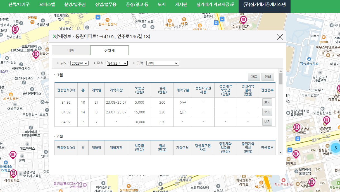This screenshot has height=192, width=340.
Task: Click the 6월 section heading
Action: [x=60, y=137]
